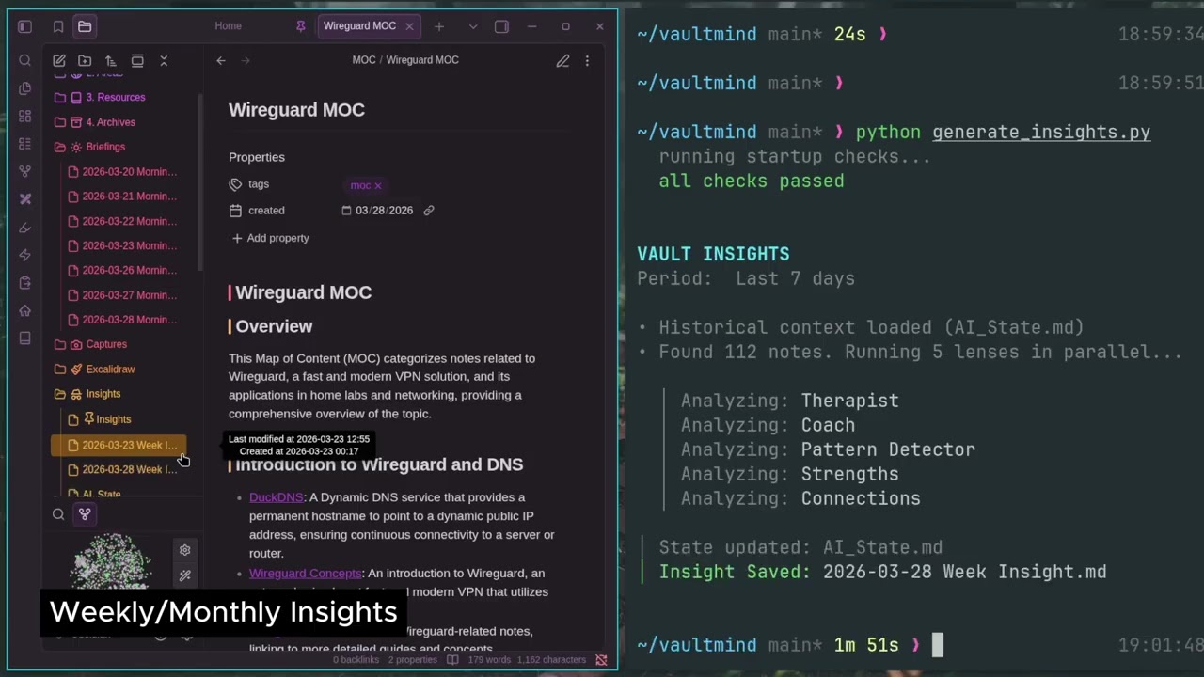
Task: Click the terminal prompt input cursor
Action: tap(937, 645)
